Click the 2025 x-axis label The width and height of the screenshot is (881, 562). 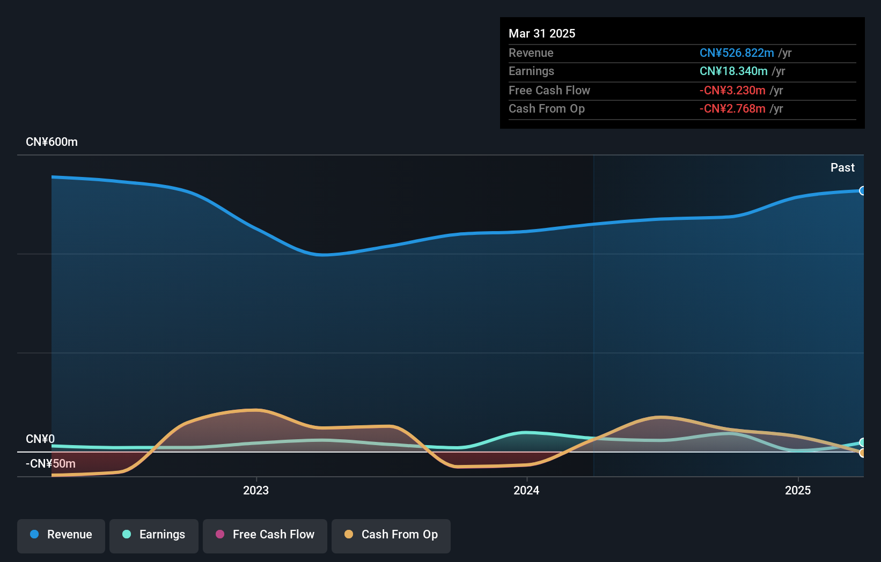click(x=798, y=490)
